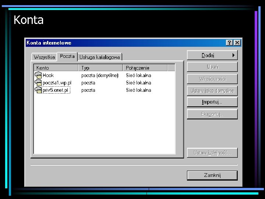Click 'poczta' type in priv5.onet.pl row

click(x=88, y=90)
